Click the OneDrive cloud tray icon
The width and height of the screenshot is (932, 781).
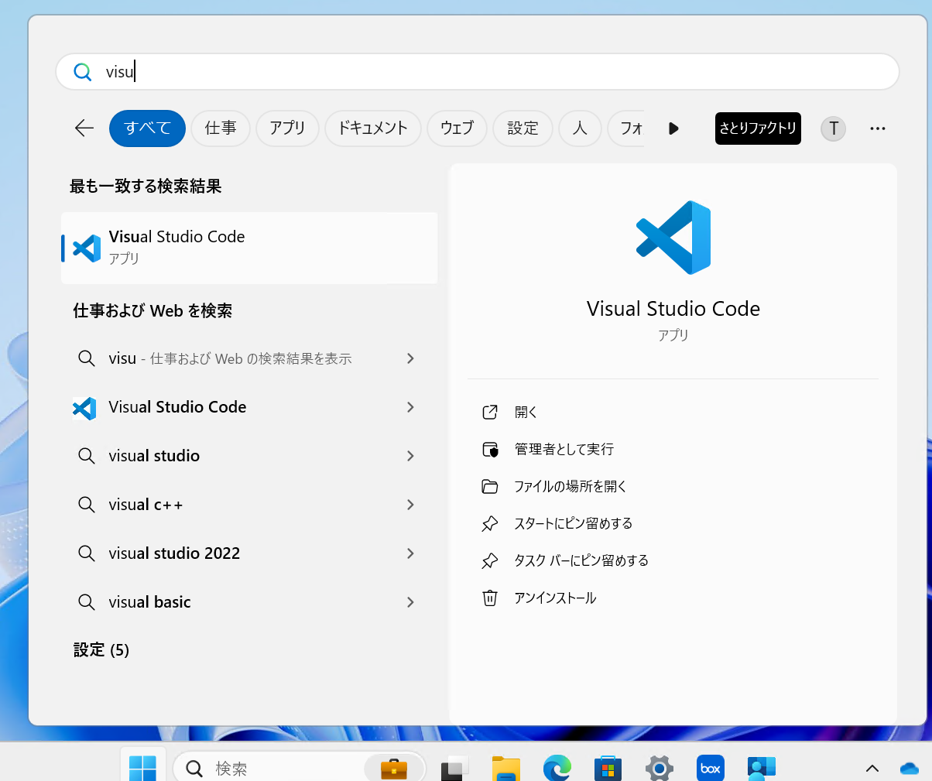pyautogui.click(x=910, y=769)
